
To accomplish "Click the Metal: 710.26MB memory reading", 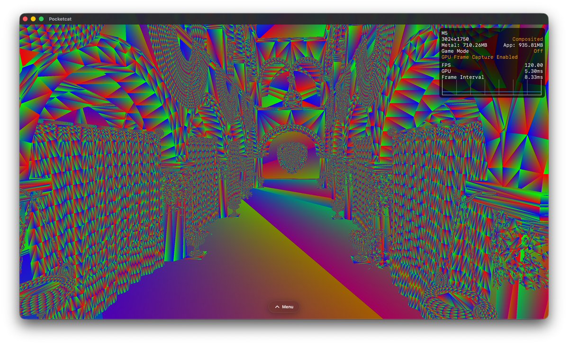I will tap(464, 45).
